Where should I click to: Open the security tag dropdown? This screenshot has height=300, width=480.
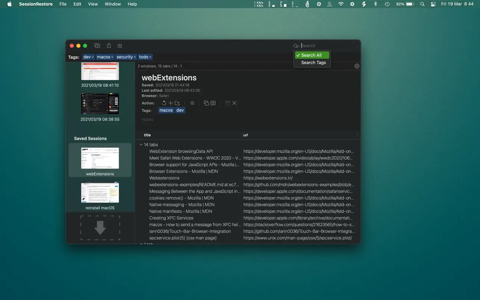click(x=126, y=57)
